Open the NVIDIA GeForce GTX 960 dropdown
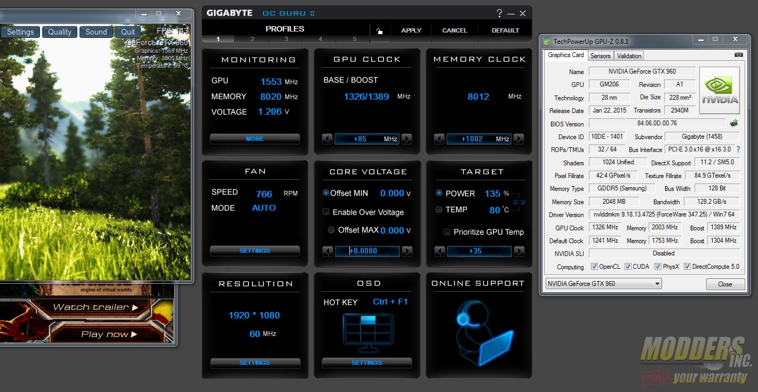The width and height of the screenshot is (758, 392). [603, 284]
